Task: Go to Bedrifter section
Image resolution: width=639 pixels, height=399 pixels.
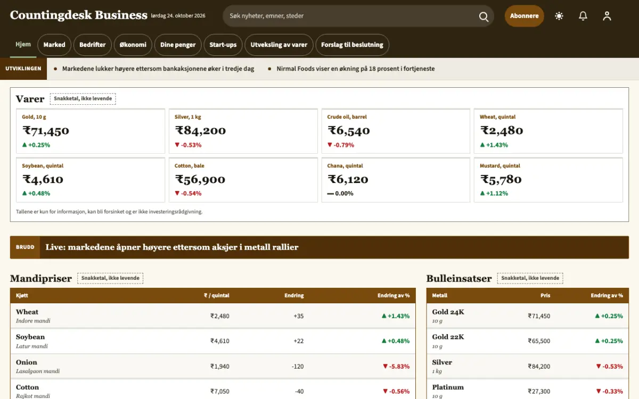Action: click(93, 45)
